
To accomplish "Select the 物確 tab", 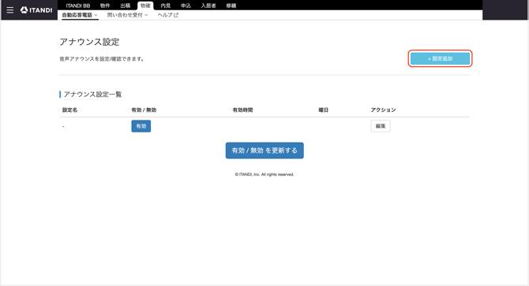I will [145, 6].
